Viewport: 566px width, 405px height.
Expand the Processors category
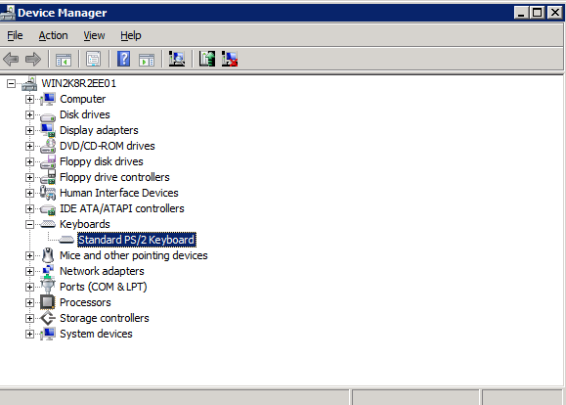(x=29, y=302)
